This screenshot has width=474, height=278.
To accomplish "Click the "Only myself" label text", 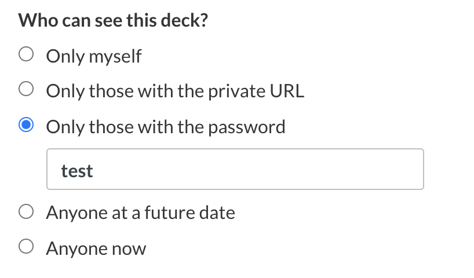I will [x=94, y=56].
